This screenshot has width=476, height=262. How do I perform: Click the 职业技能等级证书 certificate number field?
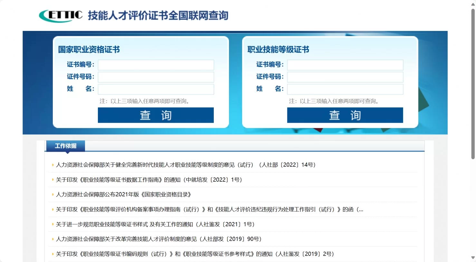345,65
